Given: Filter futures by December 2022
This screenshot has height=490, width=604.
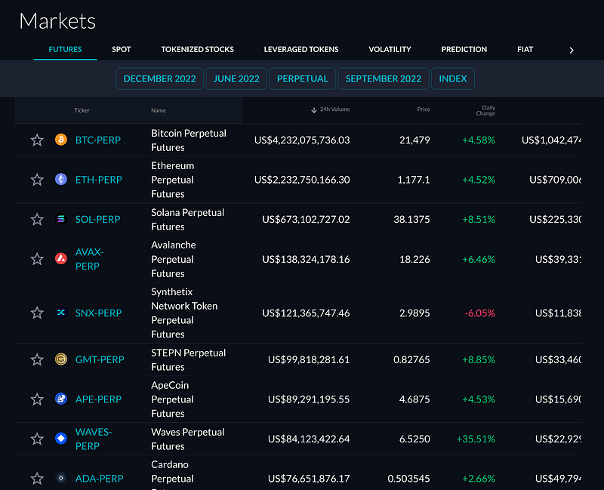Looking at the screenshot, I should pos(159,79).
